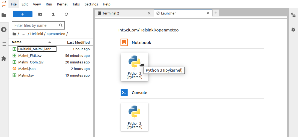Click the '56 minutes ago' modified time
298x137 pixels.
(77, 56)
